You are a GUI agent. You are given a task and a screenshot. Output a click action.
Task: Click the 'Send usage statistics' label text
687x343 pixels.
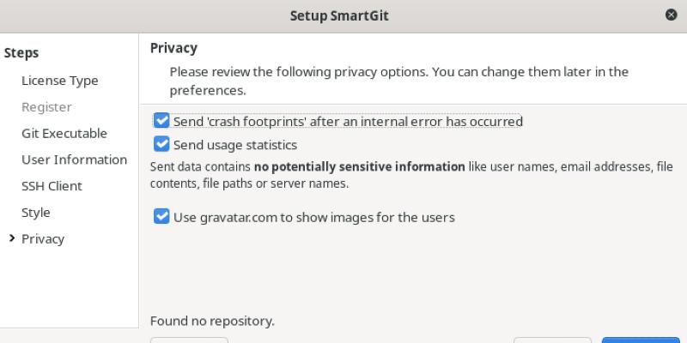[235, 145]
